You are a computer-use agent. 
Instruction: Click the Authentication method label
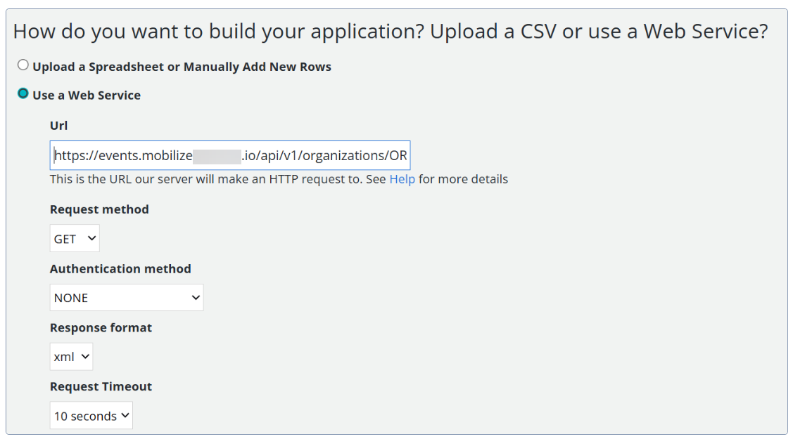pyautogui.click(x=120, y=268)
